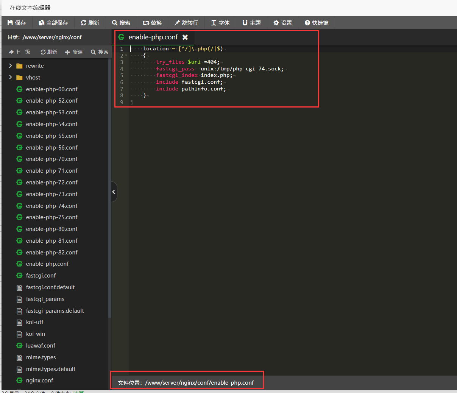Viewport: 457px width, 393px height.
Task: Click the file location path in status bar
Action: pos(200,383)
